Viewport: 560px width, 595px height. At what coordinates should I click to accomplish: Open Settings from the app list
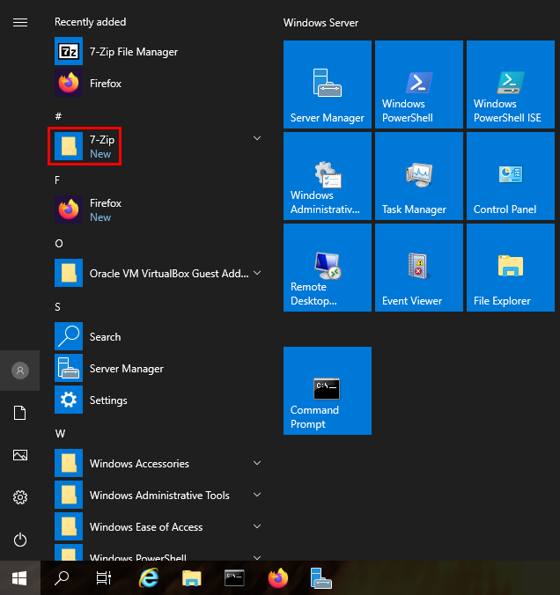[107, 400]
